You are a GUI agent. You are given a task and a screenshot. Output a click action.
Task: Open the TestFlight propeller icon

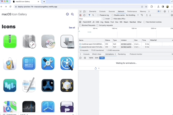coord(48,107)
